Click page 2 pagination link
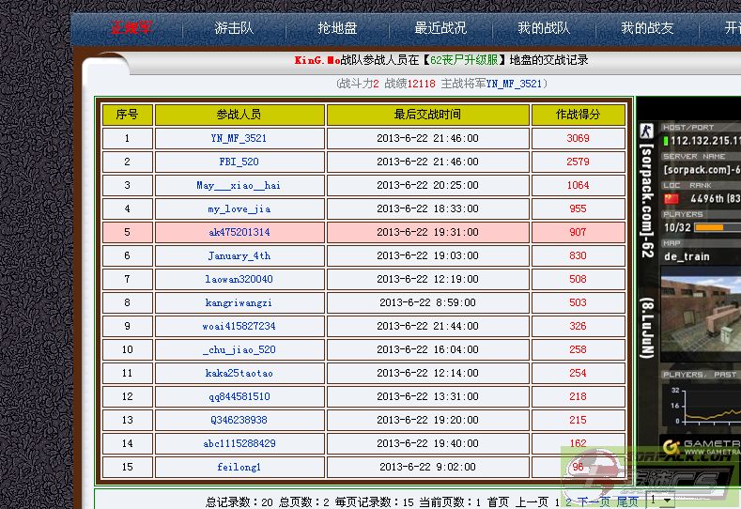Viewport: 741px width, 509px height. point(567,501)
